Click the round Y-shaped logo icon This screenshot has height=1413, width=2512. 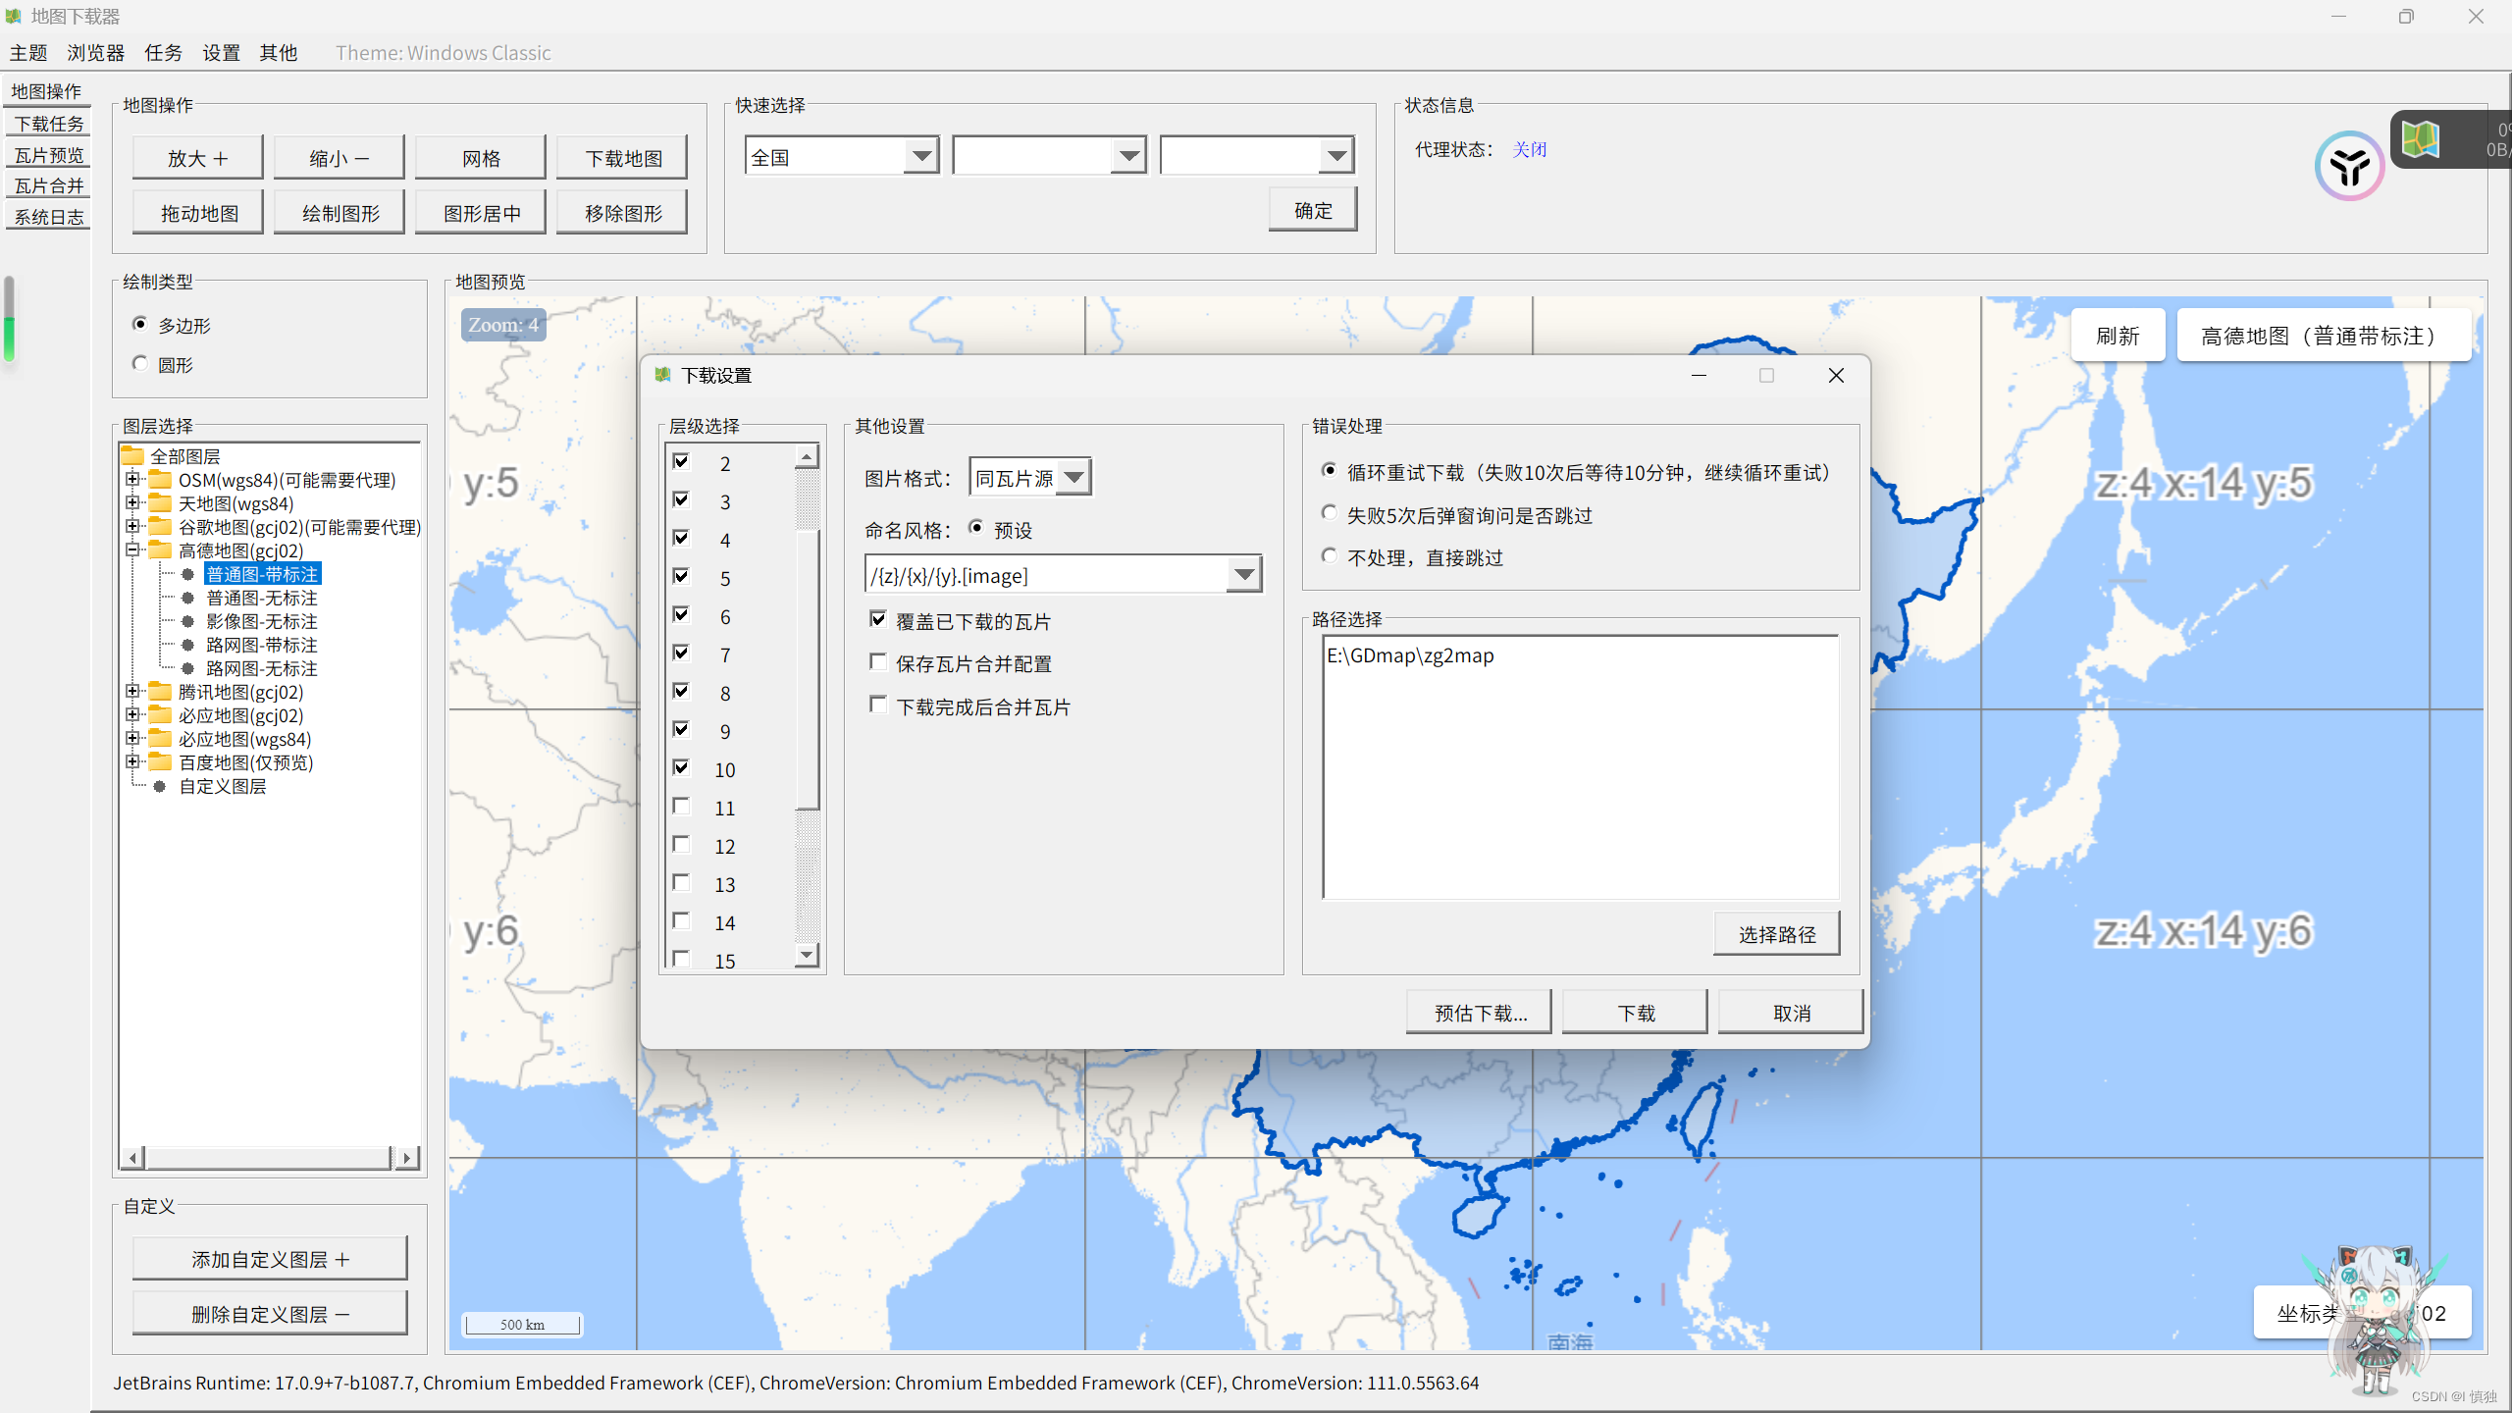coord(2349,167)
